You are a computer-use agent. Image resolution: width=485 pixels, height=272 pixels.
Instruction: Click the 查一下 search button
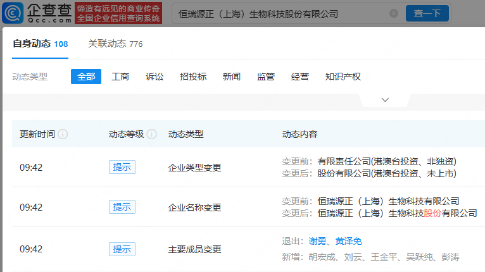click(x=427, y=13)
